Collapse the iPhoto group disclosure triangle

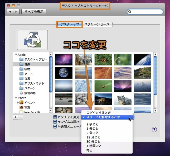[16, 98]
